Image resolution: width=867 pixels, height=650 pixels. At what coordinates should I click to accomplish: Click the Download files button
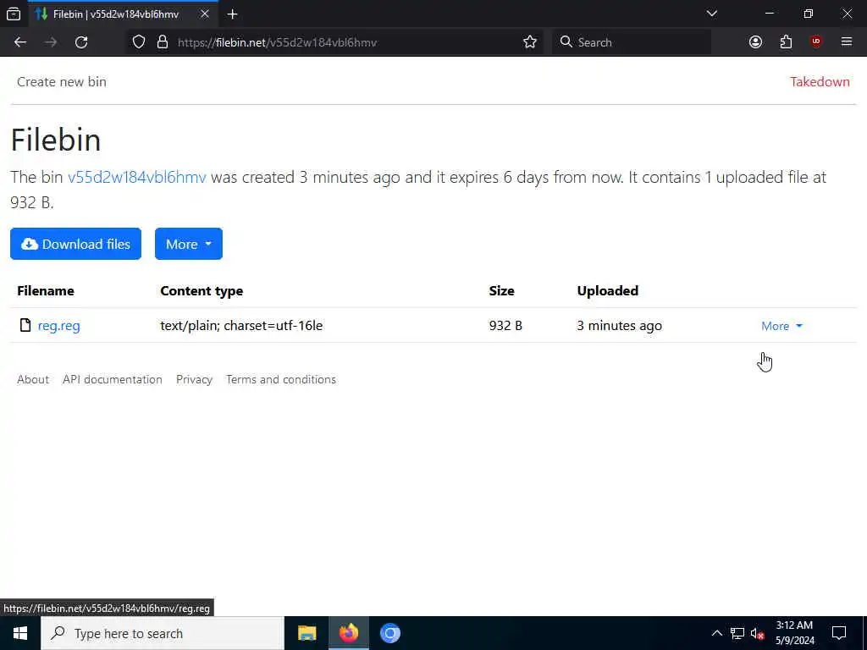pos(75,244)
